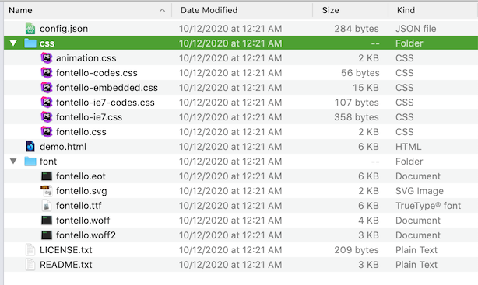Select the font folder name
This screenshot has width=478, height=285.
(48, 162)
